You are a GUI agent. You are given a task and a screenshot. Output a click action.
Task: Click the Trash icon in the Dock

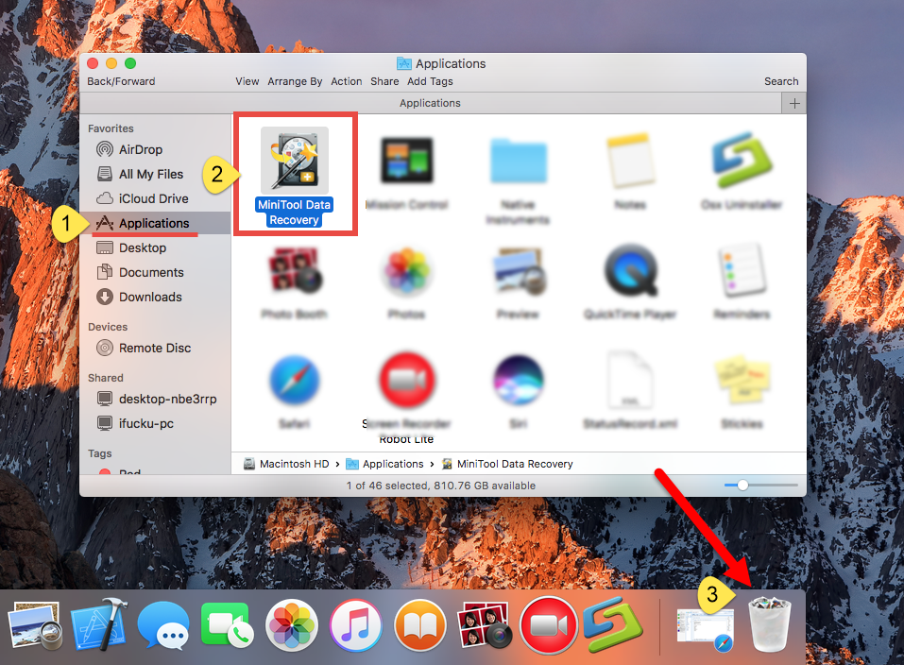pos(769,623)
